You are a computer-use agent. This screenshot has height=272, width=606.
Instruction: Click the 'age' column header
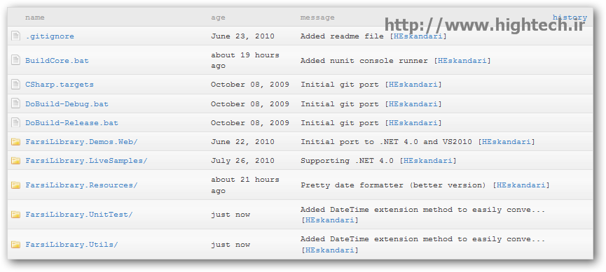pos(218,17)
